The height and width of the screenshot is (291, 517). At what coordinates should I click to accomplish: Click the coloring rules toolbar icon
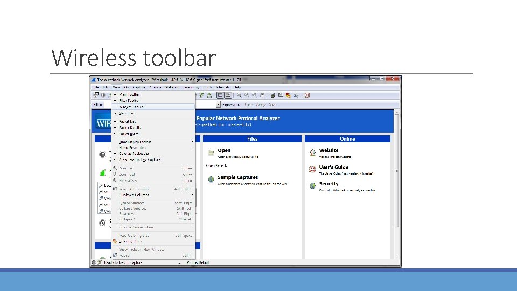(289, 95)
